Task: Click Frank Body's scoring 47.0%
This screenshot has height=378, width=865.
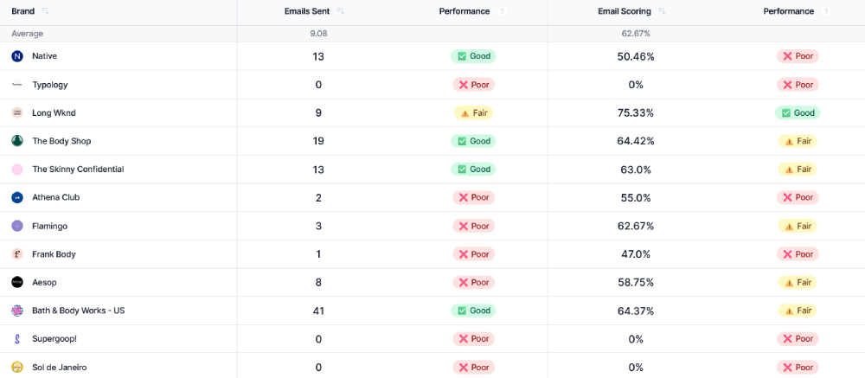Action: pos(636,253)
